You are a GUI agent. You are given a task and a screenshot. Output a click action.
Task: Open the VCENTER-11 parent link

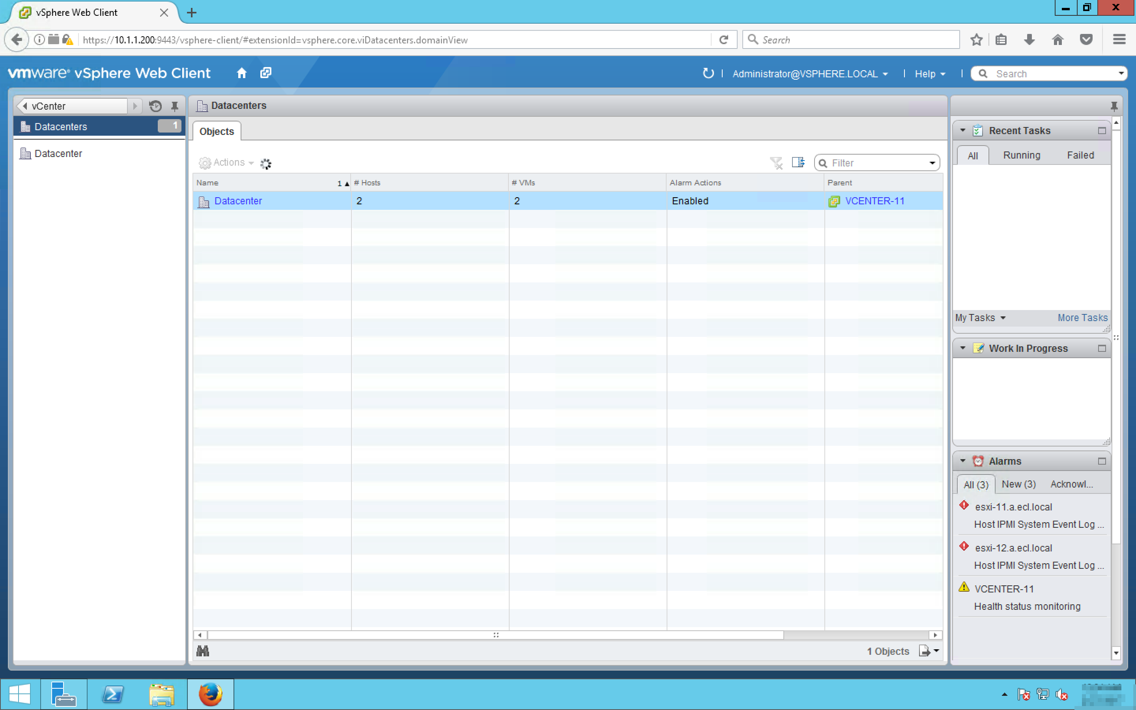click(874, 201)
